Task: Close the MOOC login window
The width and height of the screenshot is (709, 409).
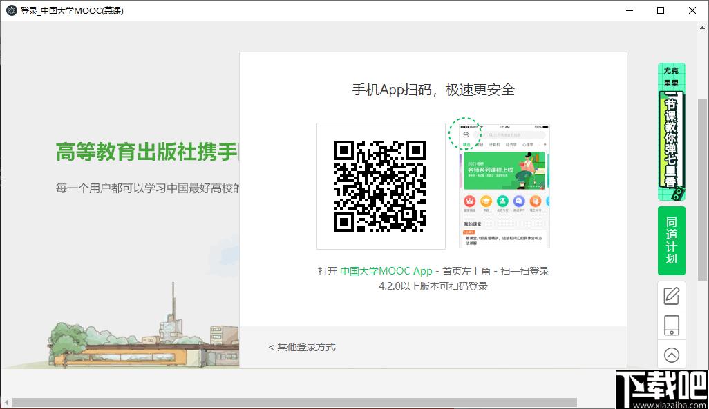Action: pos(692,10)
